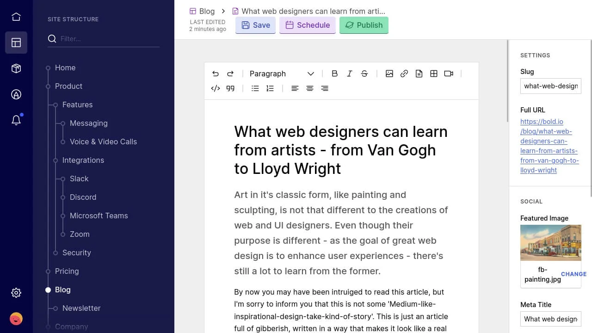Click the Slug input field
Image resolution: width=592 pixels, height=333 pixels.
(550, 86)
